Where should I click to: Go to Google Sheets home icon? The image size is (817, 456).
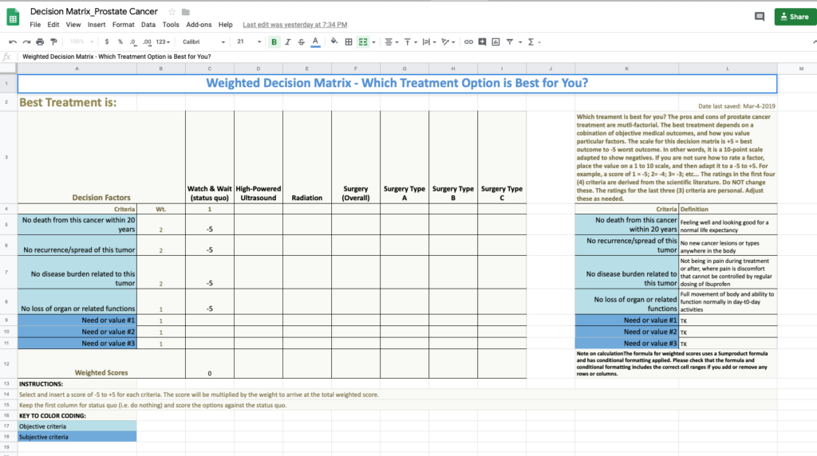(13, 18)
